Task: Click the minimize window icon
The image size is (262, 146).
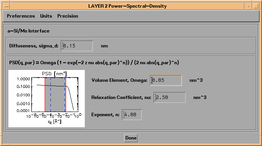Action: click(x=248, y=6)
